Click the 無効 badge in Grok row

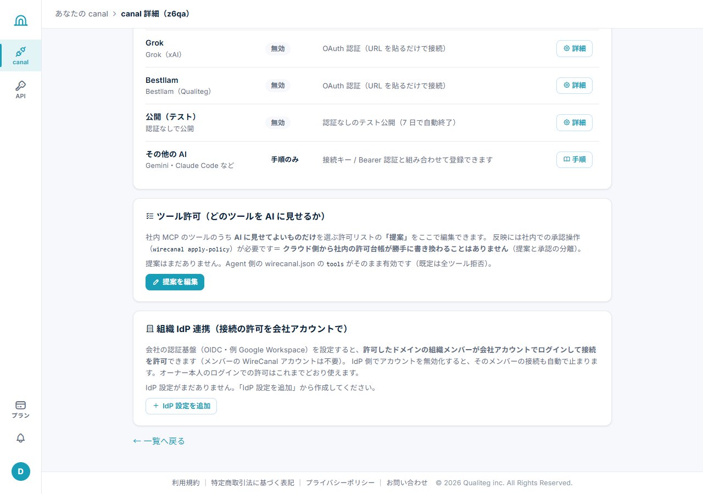278,48
